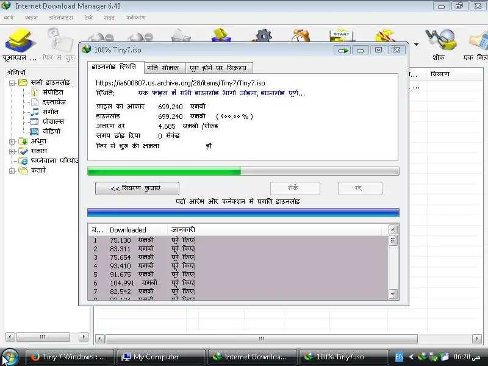Viewport: 488px width, 366px height.
Task: Click the Tiny7.iso download URL text
Action: point(181,83)
